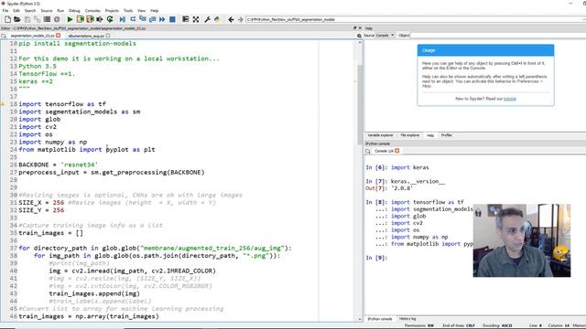Browse editor tabs icon left of file tabs
Image resolution: width=586 pixels, height=329 pixels.
pos(4,36)
